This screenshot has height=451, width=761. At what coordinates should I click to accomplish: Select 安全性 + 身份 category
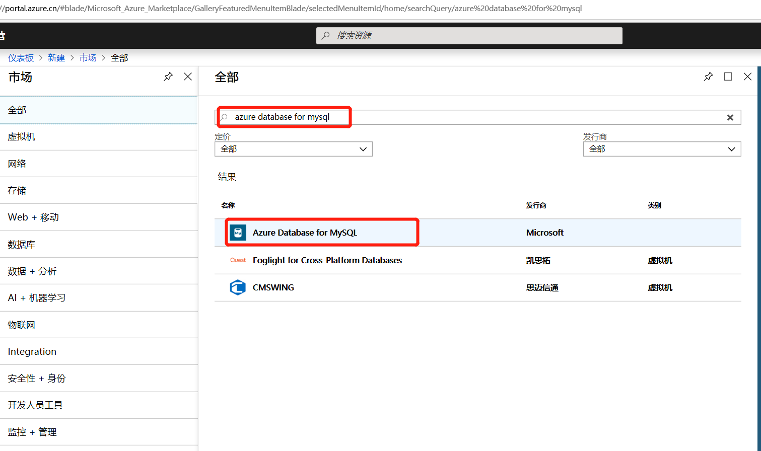click(99, 379)
